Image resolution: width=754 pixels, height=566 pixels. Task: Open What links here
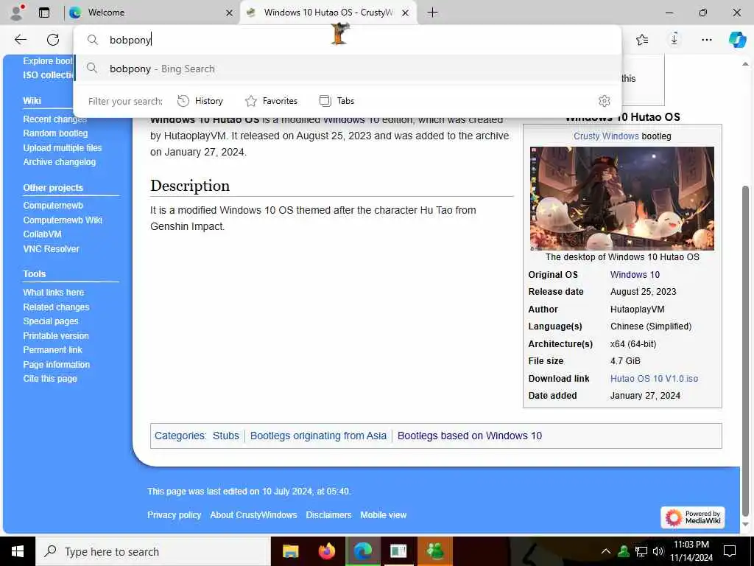(53, 293)
